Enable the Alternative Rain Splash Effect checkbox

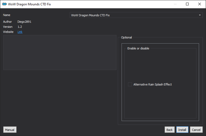(x=130, y=84)
